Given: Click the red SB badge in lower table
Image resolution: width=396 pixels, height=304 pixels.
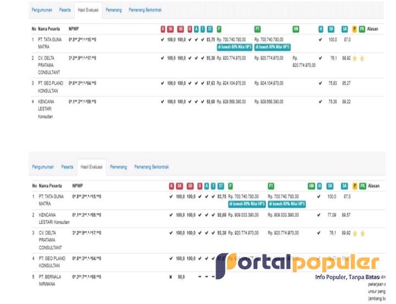Looking at the screenshot, I should pos(190,186).
